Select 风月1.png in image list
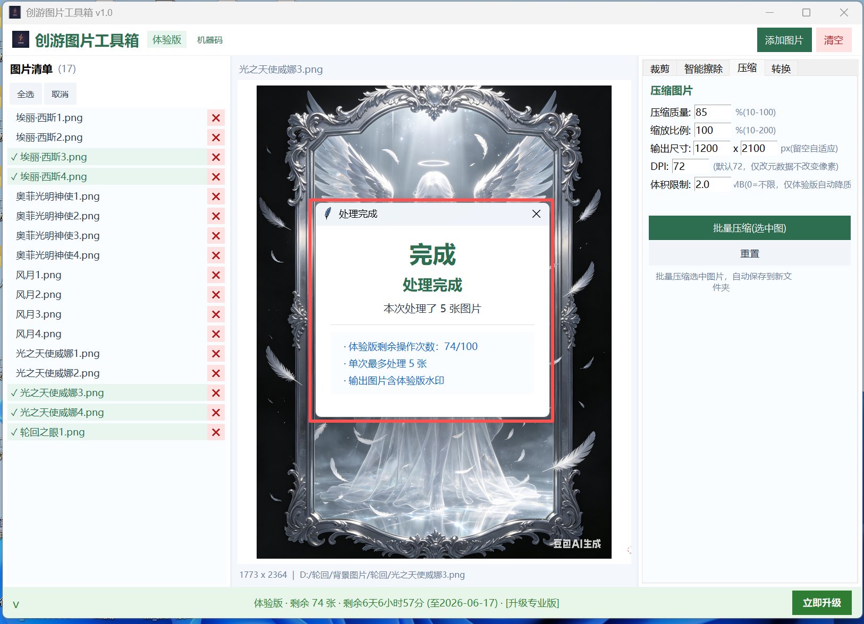The height and width of the screenshot is (624, 864). coord(107,275)
